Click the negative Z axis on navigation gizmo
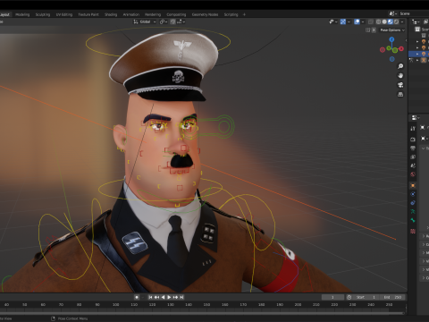 [392, 59]
